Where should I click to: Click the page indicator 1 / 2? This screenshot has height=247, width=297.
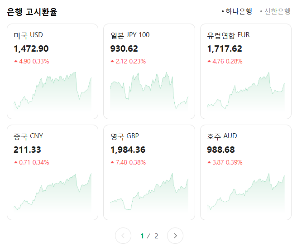[x=149, y=236]
